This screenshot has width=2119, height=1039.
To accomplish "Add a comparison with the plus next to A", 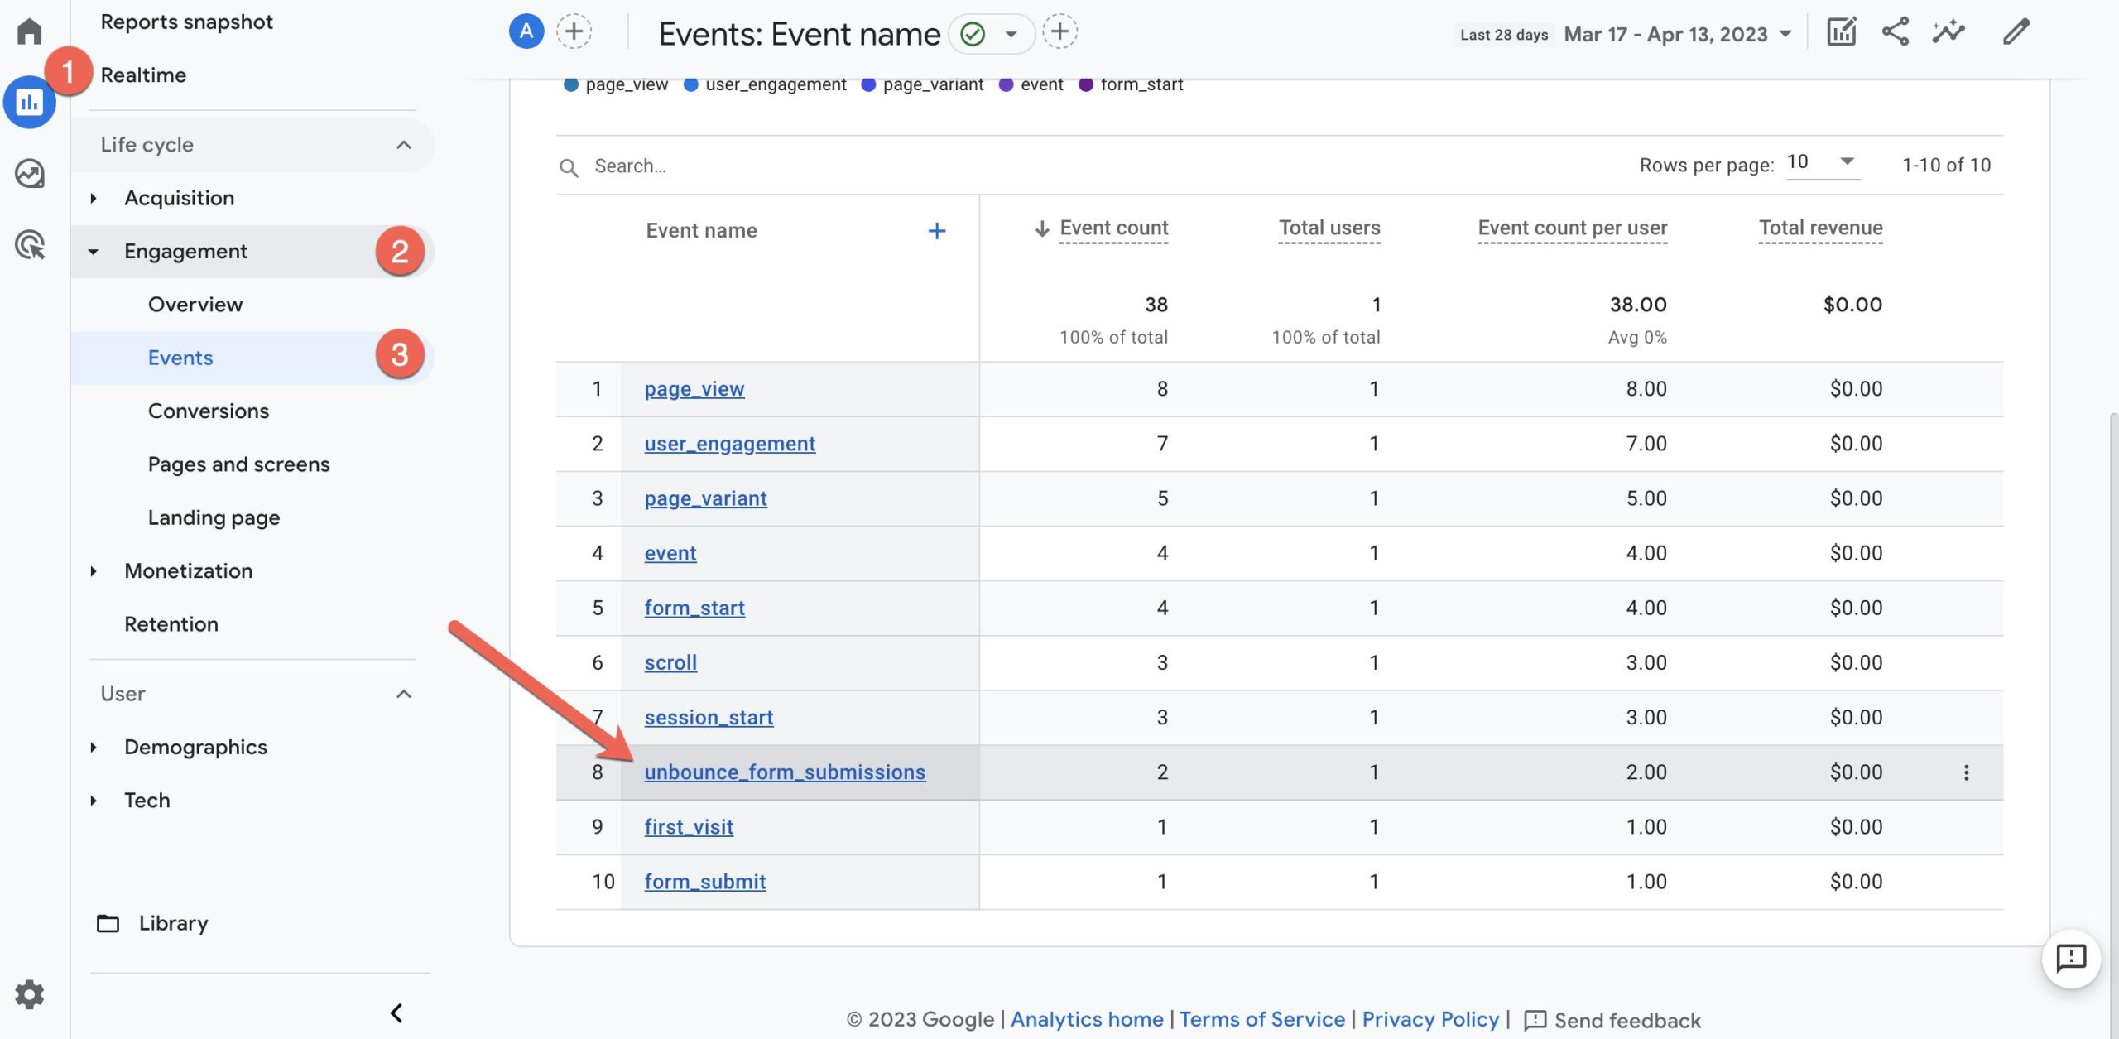I will (574, 31).
